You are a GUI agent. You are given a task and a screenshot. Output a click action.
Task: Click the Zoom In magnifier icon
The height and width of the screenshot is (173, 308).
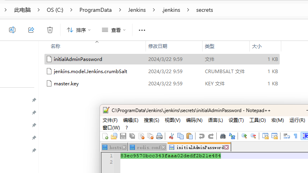click(244, 136)
